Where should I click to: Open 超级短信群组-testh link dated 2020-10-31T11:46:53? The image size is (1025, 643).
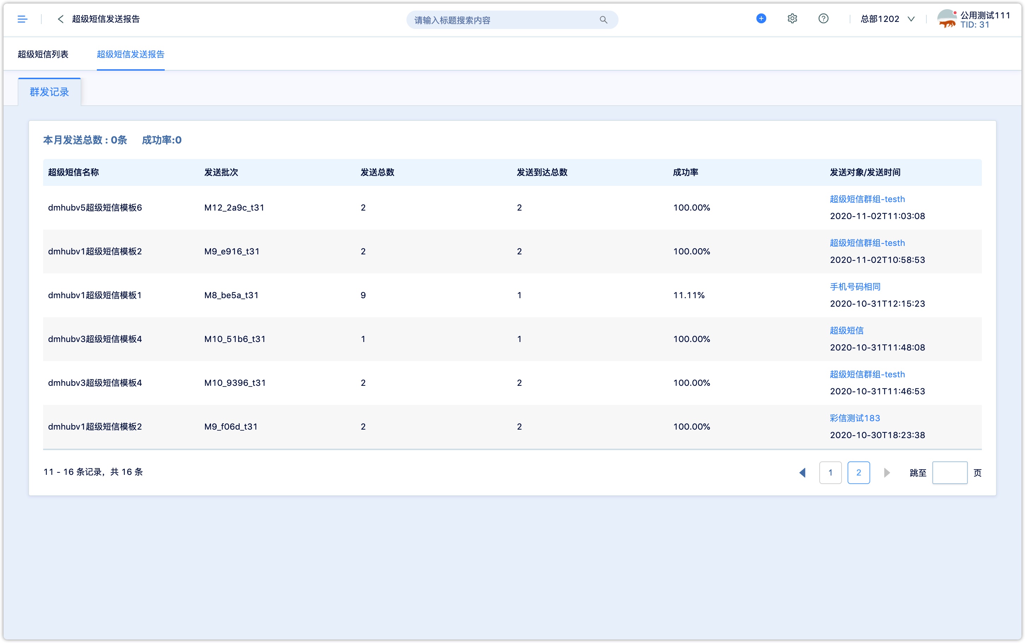coord(867,374)
